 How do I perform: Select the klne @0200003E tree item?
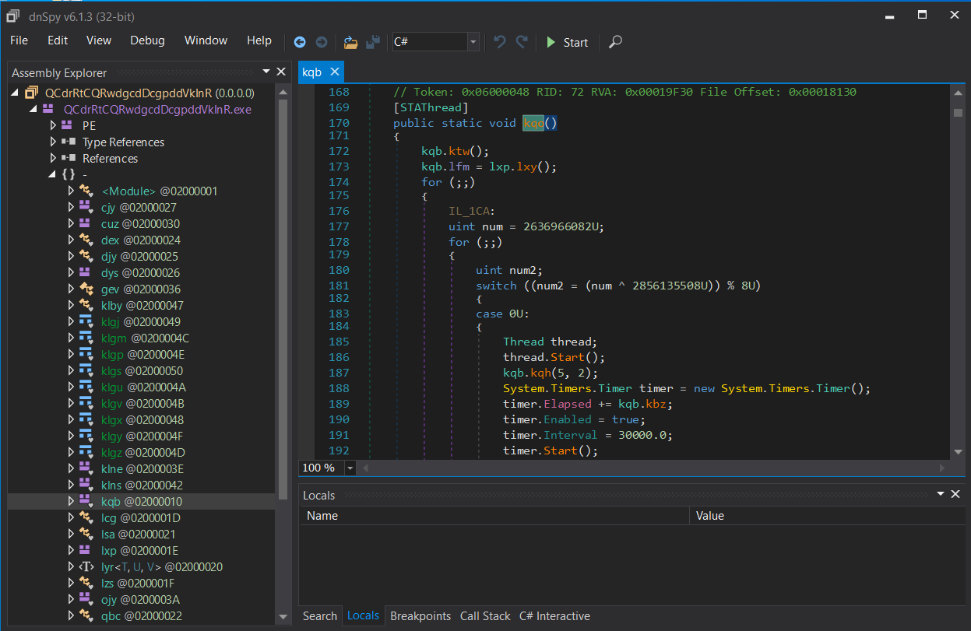142,468
